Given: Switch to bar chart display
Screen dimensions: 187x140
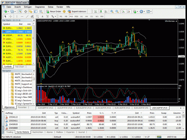Looking at the screenshot, I should click(95, 12).
